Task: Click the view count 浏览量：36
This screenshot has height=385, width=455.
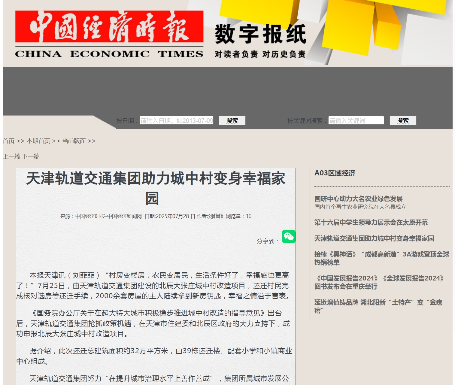Action: (x=238, y=216)
